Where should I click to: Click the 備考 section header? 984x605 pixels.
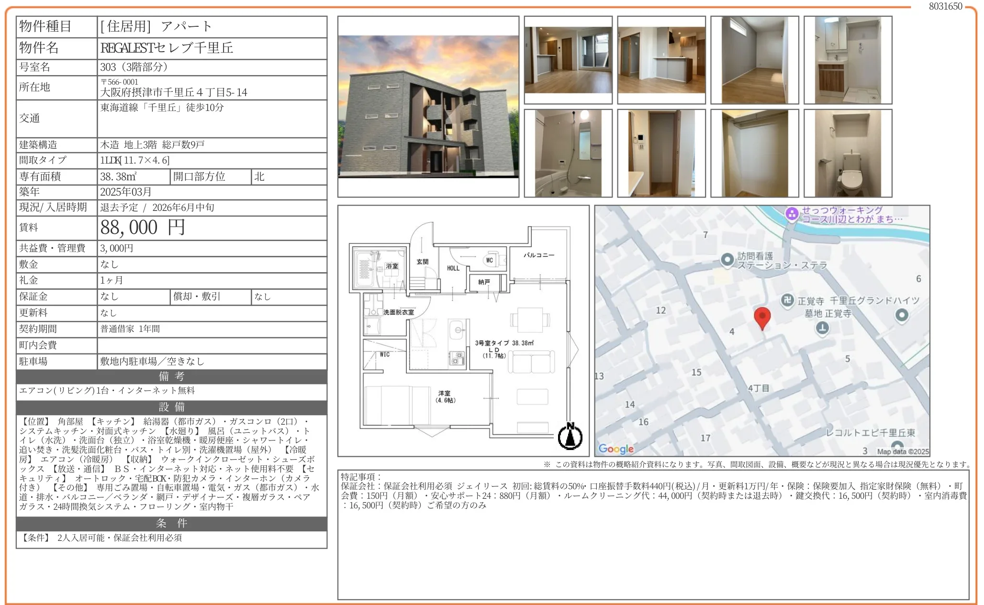click(x=171, y=376)
